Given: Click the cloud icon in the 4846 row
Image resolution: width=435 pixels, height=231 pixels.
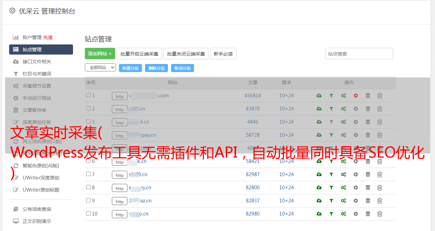Looking at the screenshot, I should pyautogui.click(x=319, y=122).
